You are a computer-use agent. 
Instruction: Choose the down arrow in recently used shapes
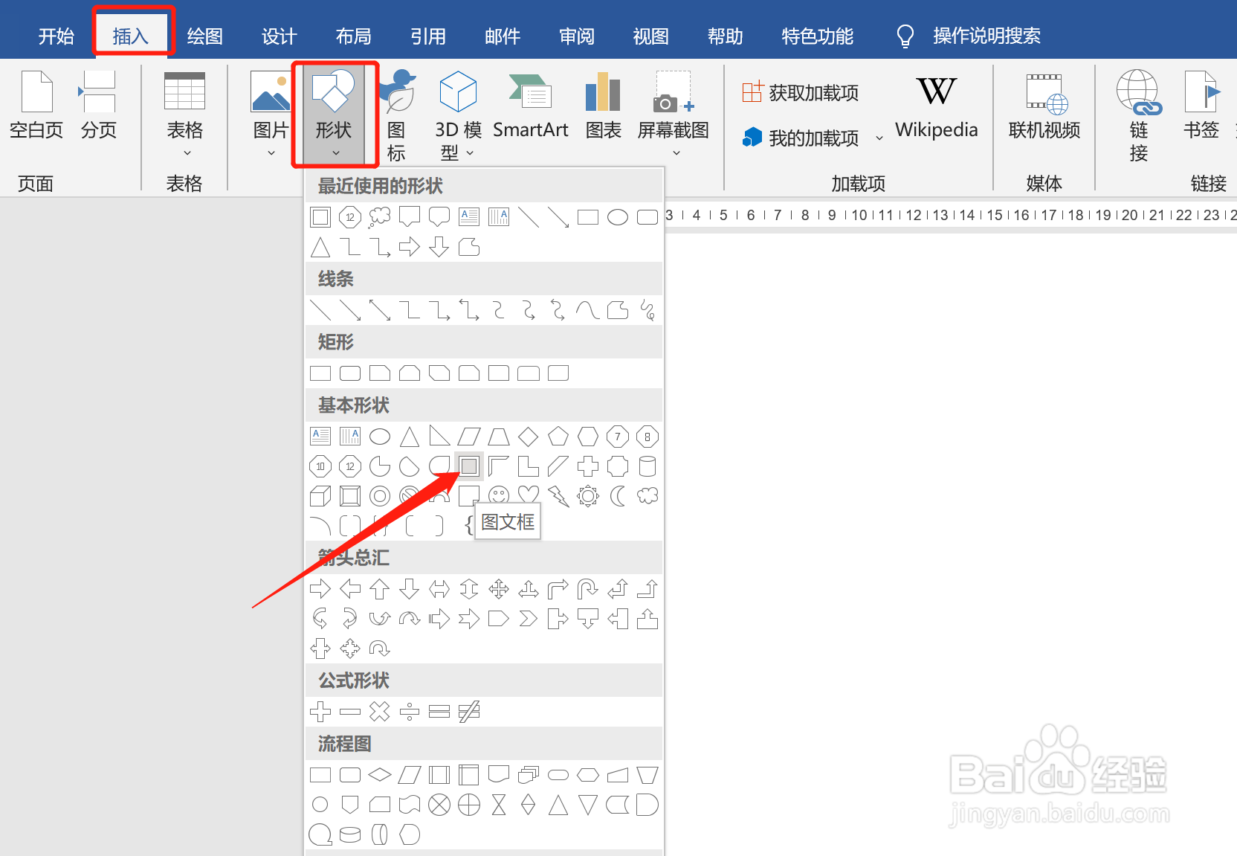(439, 247)
